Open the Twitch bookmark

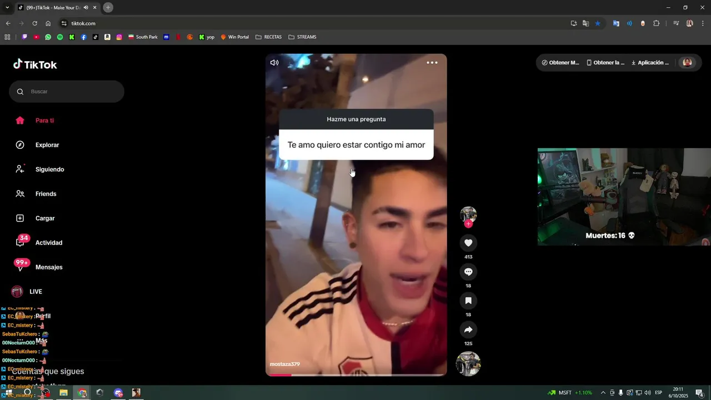pos(24,37)
